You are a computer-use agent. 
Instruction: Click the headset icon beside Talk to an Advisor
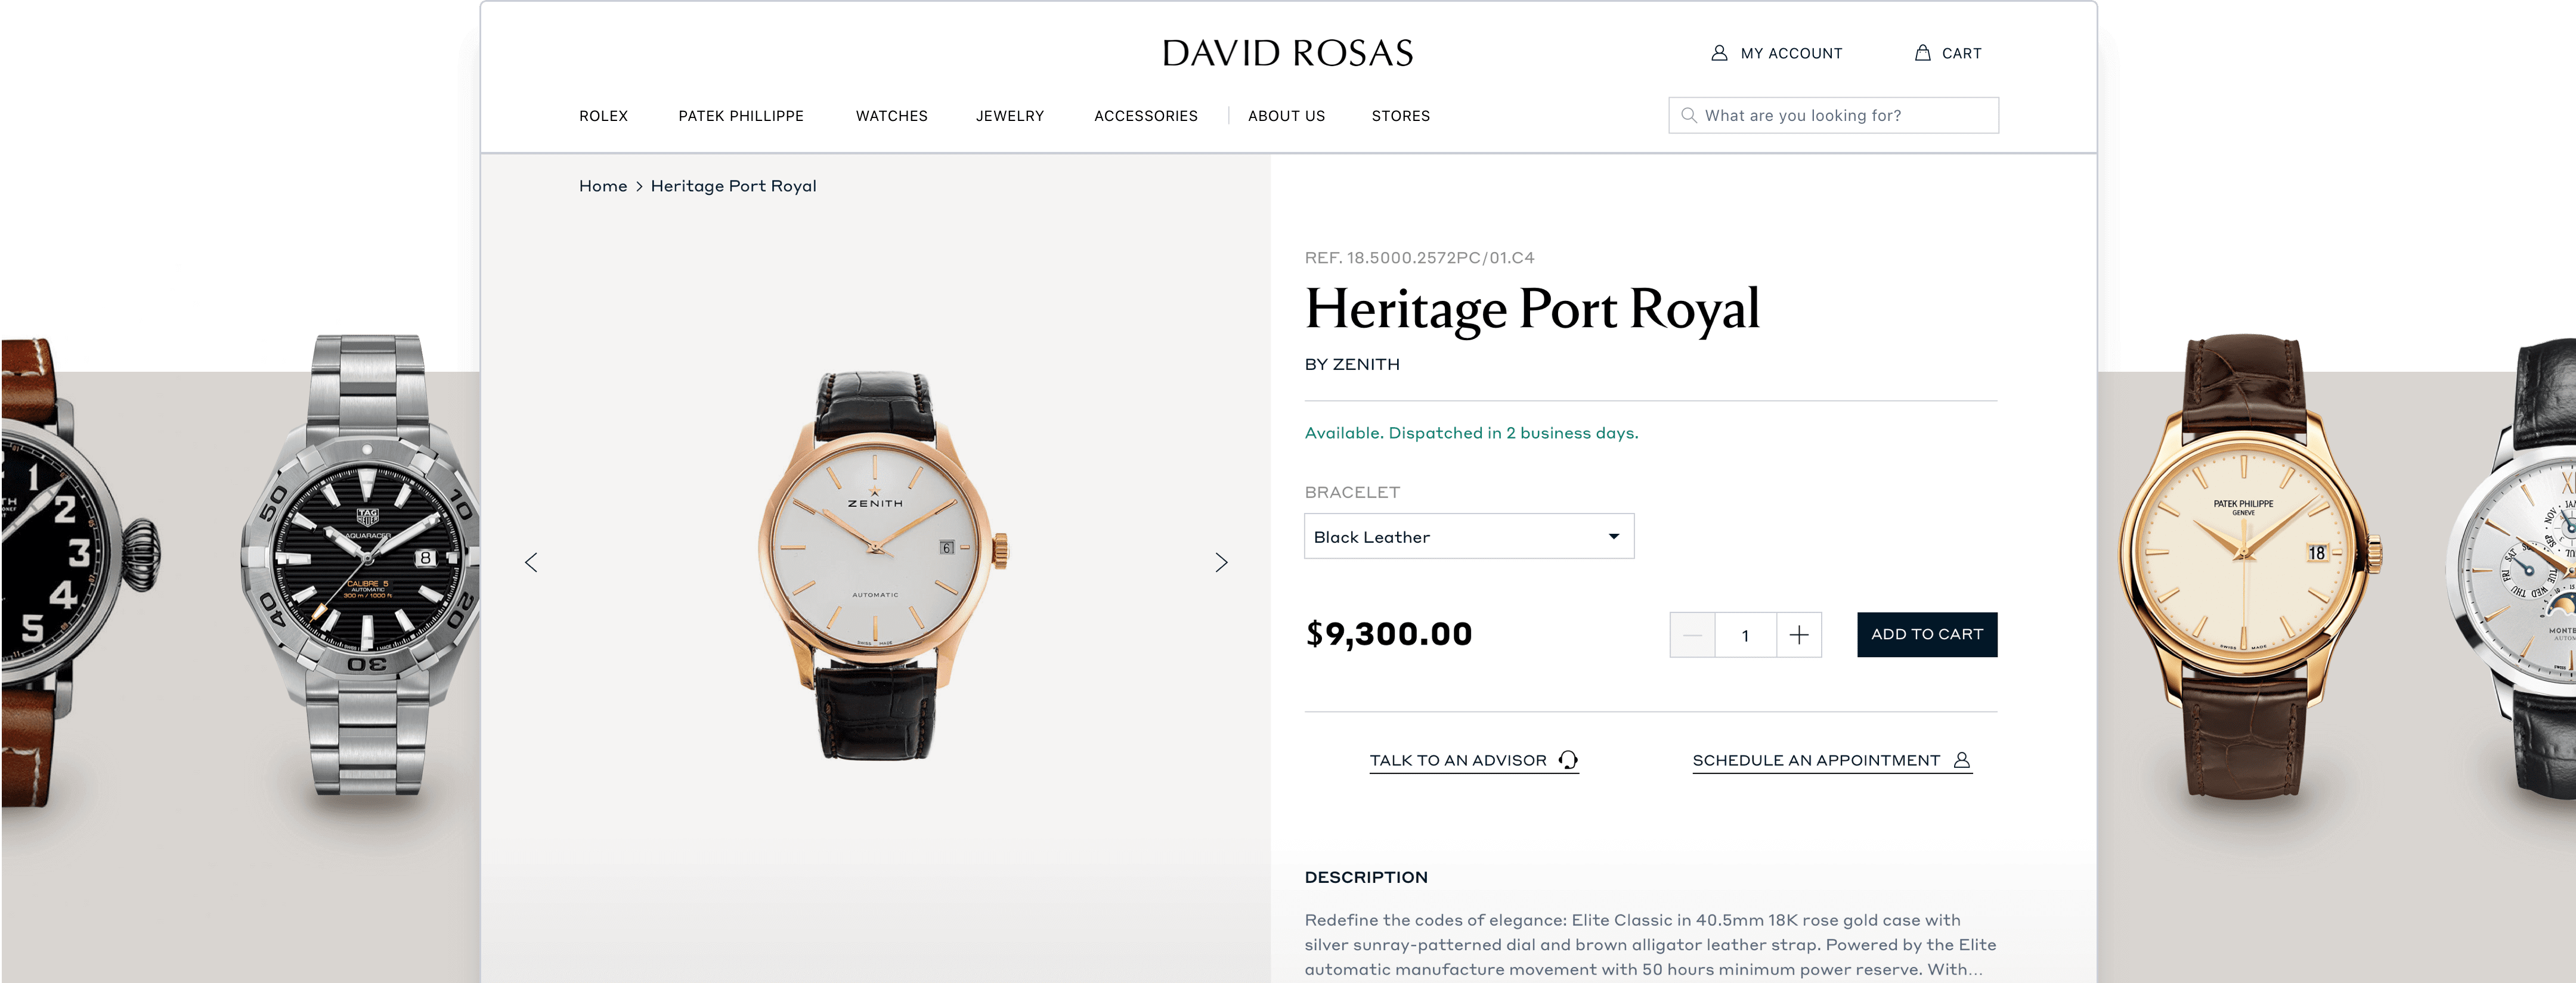(x=1568, y=760)
